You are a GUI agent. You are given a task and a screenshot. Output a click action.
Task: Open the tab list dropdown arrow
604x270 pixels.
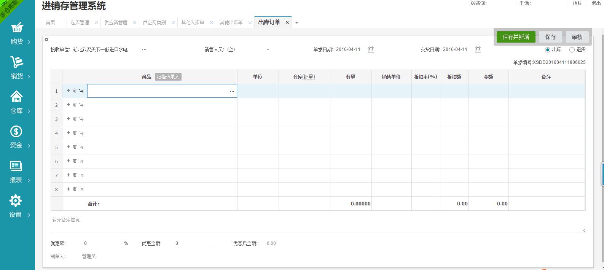(x=296, y=23)
